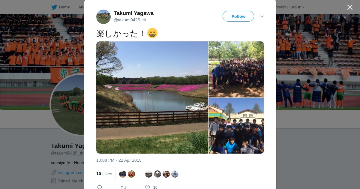View the 10 Likes list
The image size is (360, 189).
pyautogui.click(x=104, y=174)
